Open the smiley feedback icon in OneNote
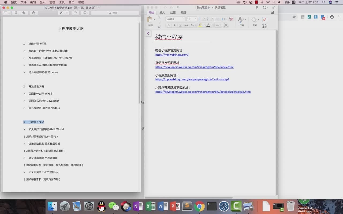 265,7
